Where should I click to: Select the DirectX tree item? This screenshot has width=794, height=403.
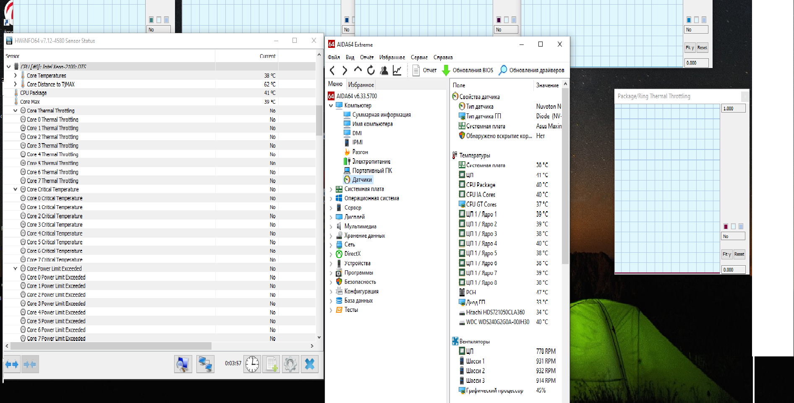click(x=353, y=254)
